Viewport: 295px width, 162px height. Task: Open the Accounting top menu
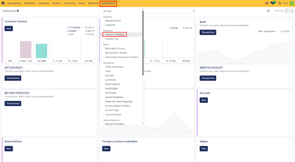(69, 3)
